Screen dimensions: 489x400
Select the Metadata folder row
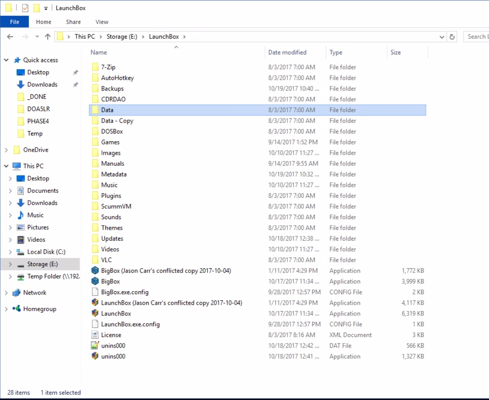257,174
